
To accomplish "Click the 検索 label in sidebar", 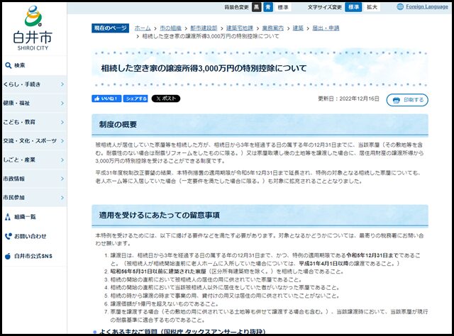I will (x=20, y=65).
